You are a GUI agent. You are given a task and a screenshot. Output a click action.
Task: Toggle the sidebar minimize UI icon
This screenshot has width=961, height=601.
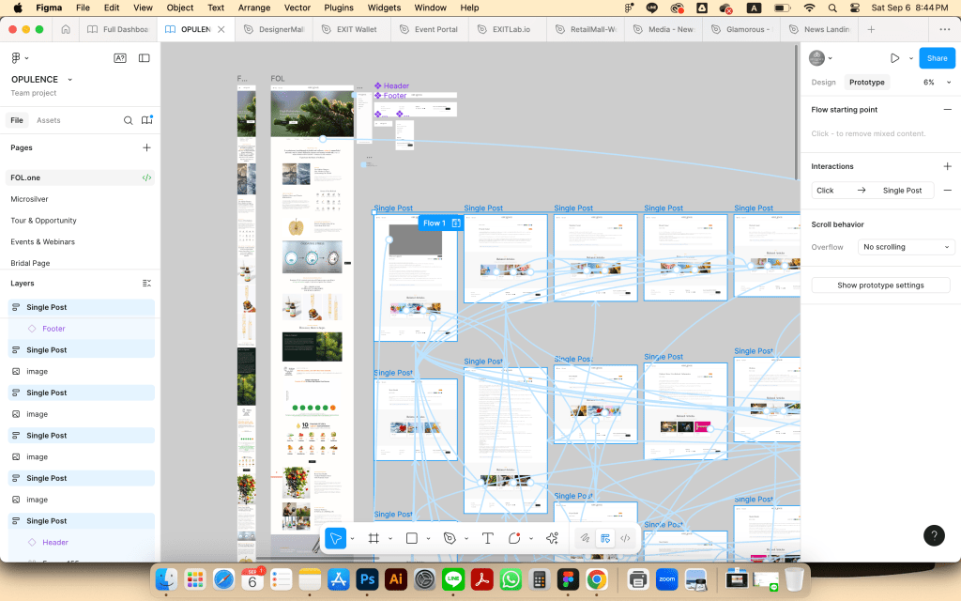click(145, 58)
